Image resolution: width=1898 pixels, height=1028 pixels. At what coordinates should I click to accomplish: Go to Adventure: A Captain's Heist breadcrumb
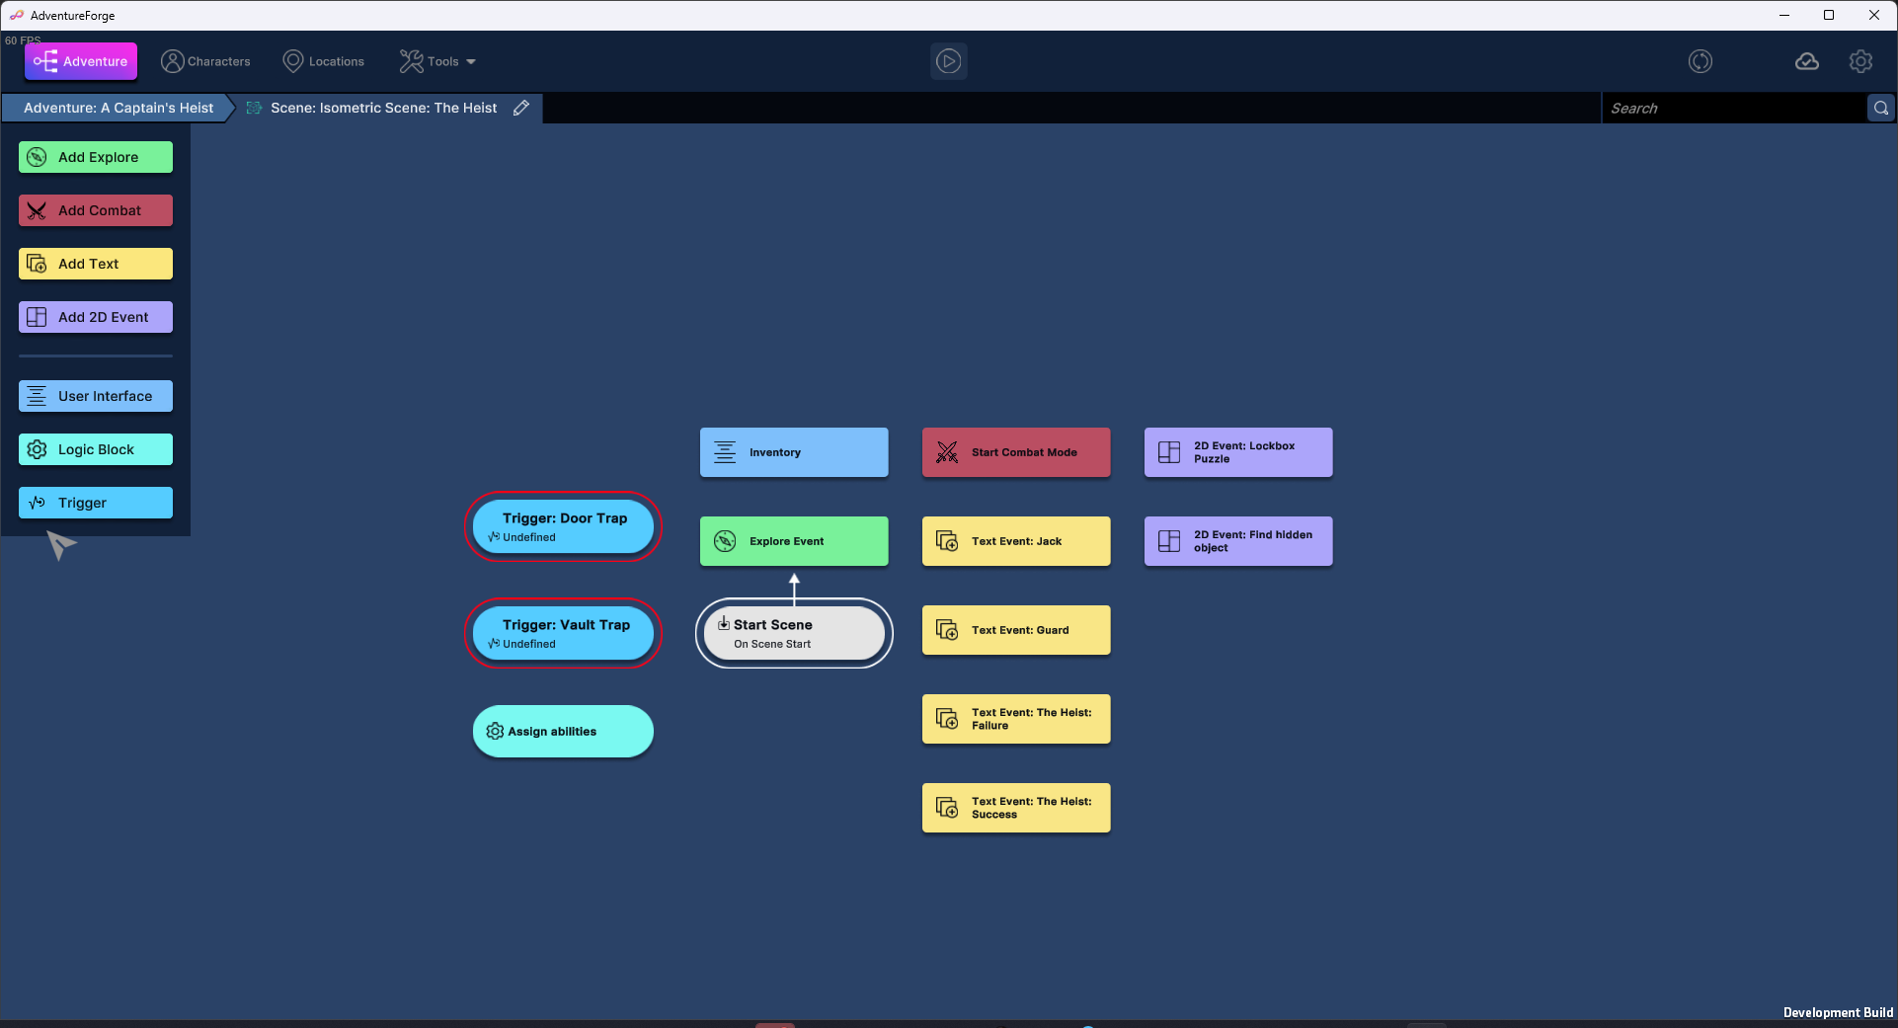point(119,108)
